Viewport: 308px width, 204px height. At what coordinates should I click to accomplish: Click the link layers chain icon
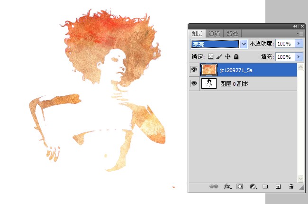[x=214, y=187]
